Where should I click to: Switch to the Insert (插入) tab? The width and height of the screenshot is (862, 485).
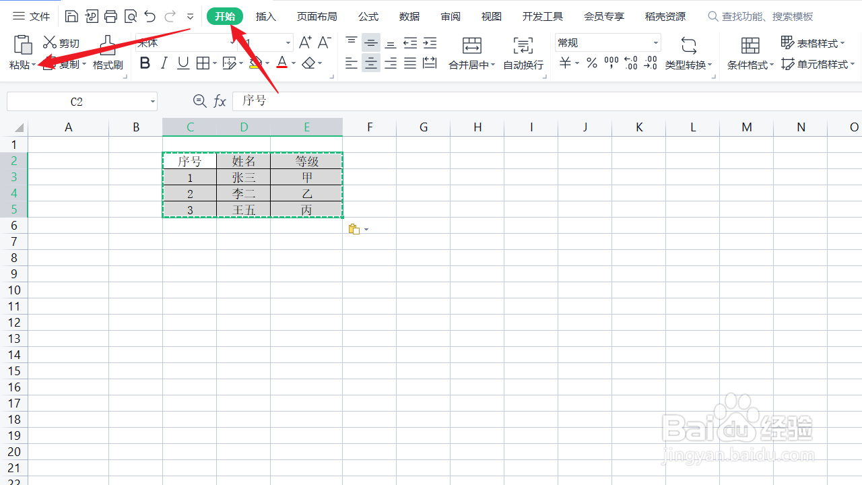(266, 16)
